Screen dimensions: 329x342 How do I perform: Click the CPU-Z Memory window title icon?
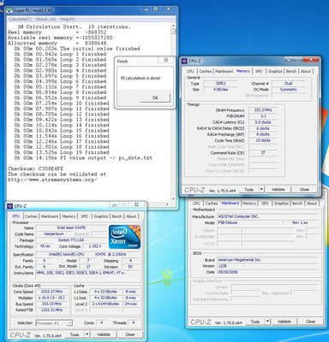click(x=185, y=61)
